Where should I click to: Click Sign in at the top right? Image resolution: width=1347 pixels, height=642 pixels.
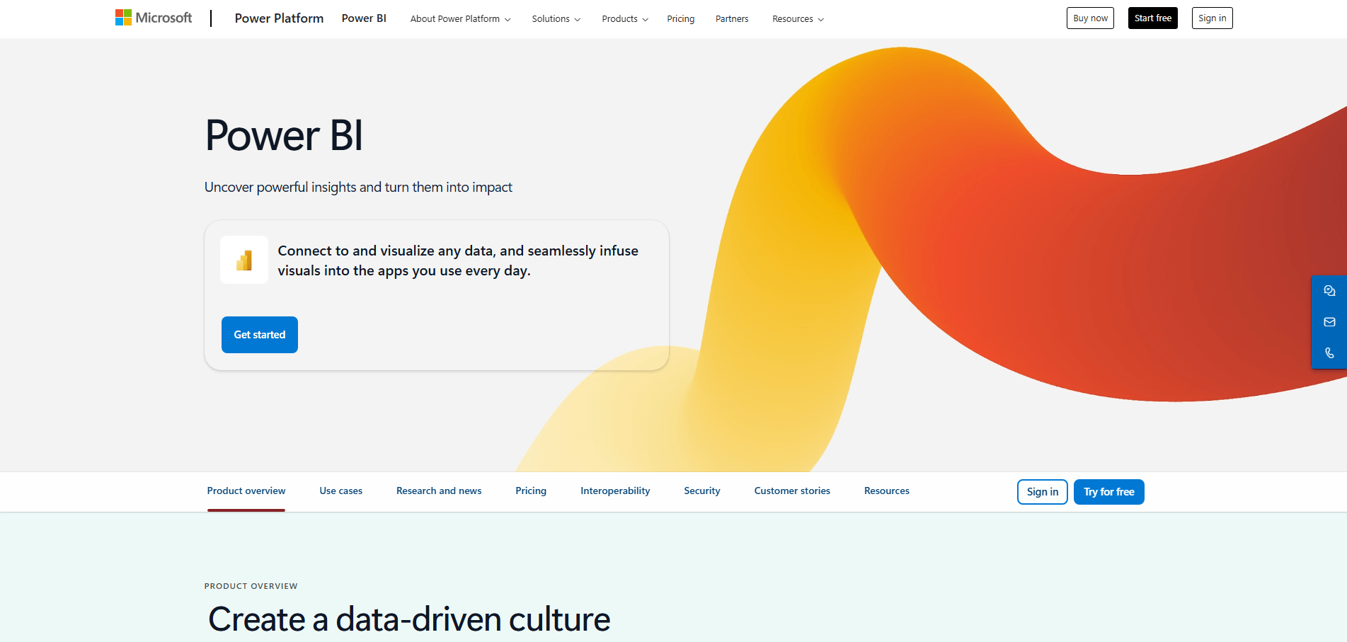[x=1212, y=18]
